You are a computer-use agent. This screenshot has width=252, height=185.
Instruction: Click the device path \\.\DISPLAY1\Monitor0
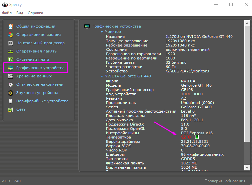point(187,71)
